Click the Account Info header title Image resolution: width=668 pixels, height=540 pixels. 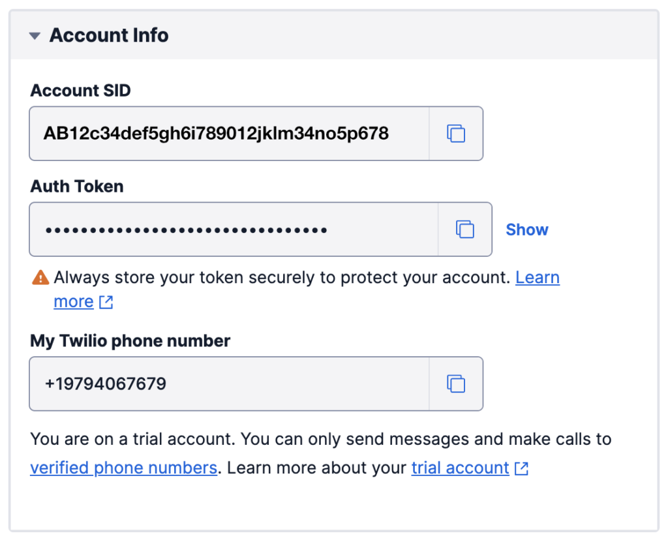tap(109, 35)
